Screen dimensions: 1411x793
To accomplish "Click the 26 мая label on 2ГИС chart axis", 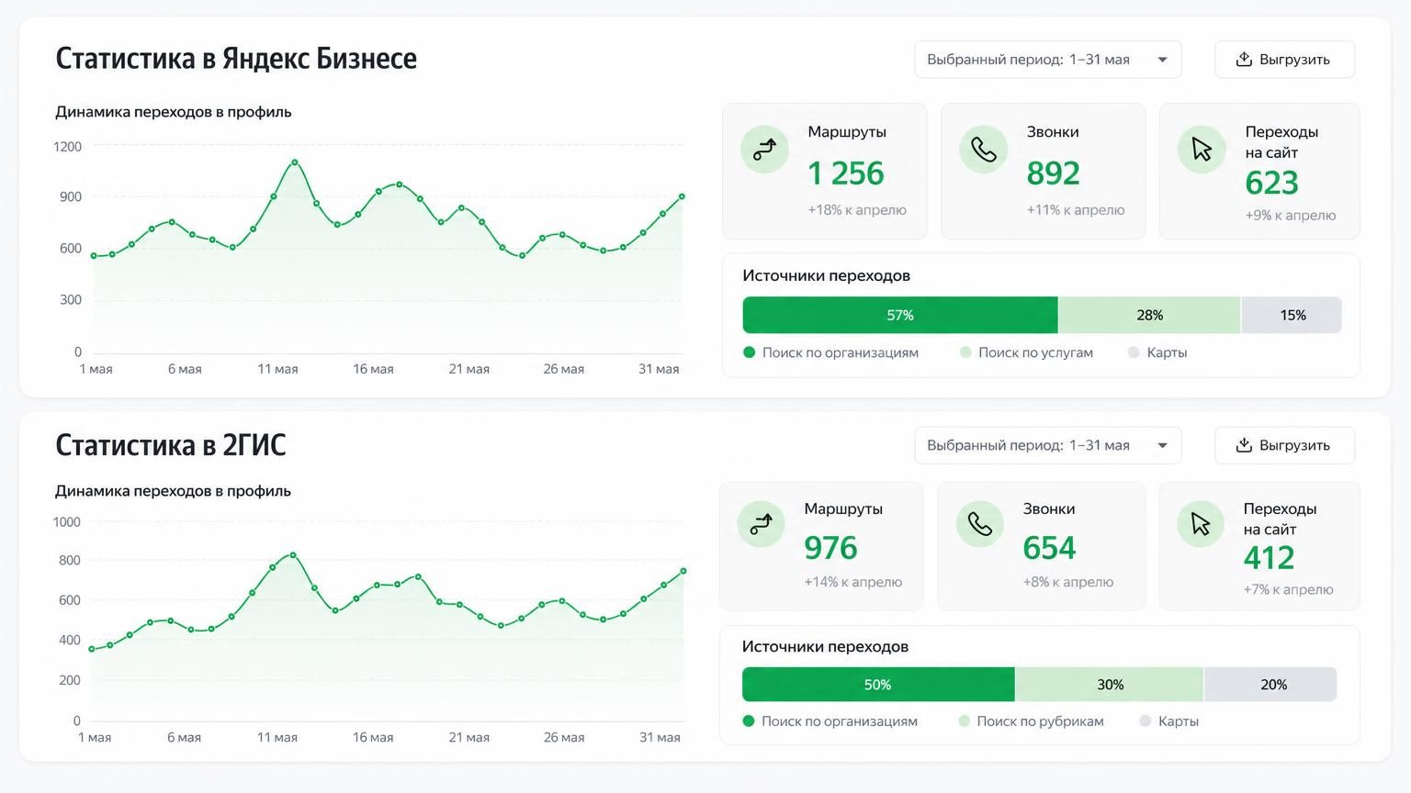I will [564, 737].
